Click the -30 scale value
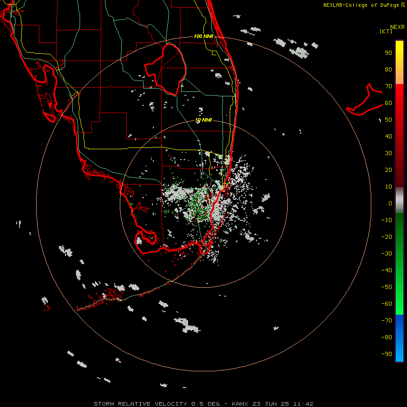Screen dimensions: 407x407 [387, 254]
